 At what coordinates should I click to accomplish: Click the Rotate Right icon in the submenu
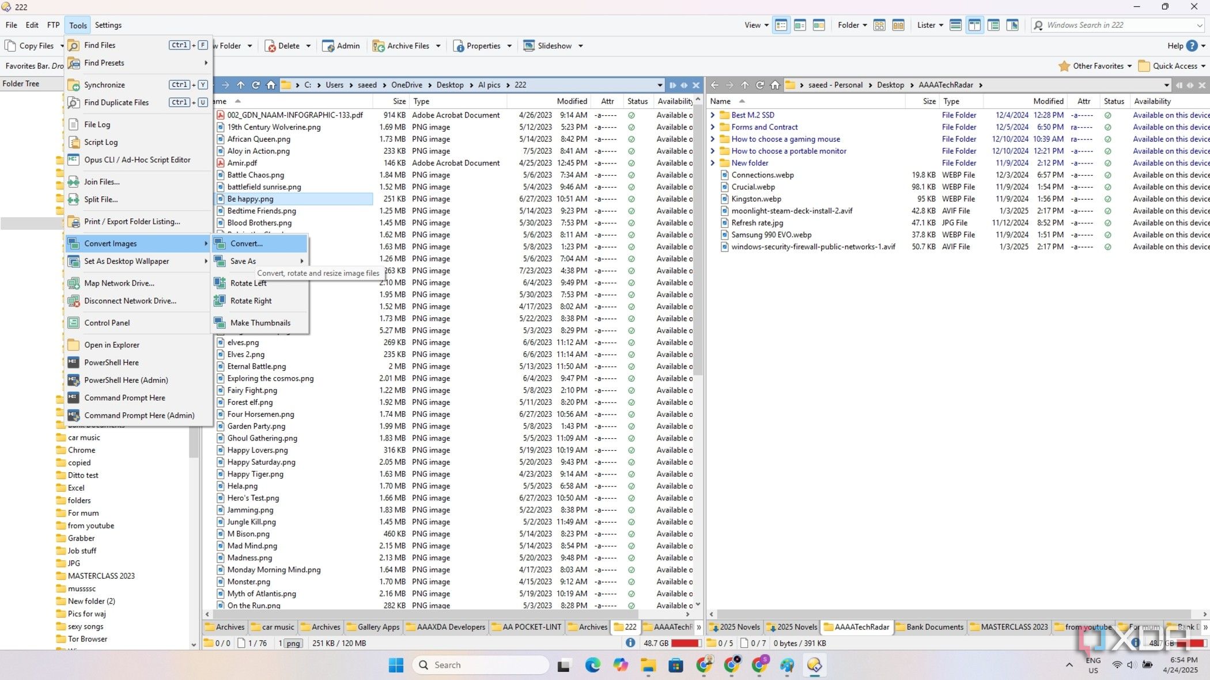click(220, 301)
